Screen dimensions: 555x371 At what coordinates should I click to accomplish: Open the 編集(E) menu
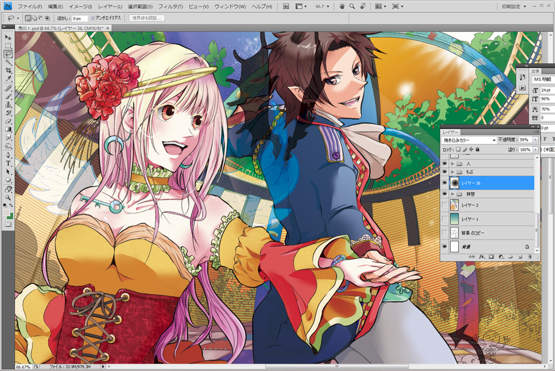pyautogui.click(x=55, y=6)
